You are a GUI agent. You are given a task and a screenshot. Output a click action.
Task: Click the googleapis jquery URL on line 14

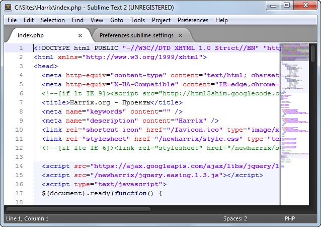(185, 166)
